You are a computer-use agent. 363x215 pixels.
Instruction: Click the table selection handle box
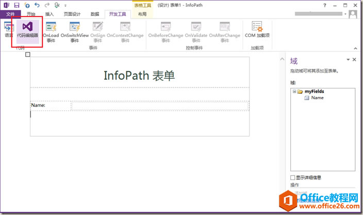click(28, 55)
